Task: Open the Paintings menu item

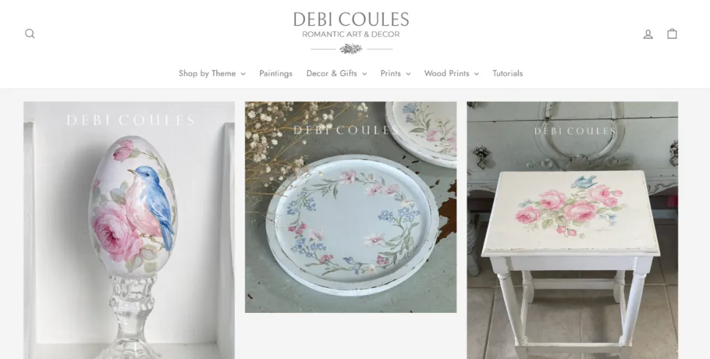Action: coord(275,74)
